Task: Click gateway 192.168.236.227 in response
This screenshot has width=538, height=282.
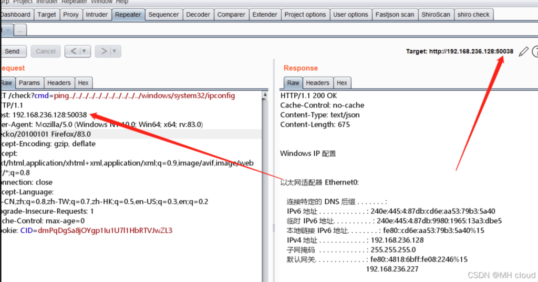Action: pos(392,269)
